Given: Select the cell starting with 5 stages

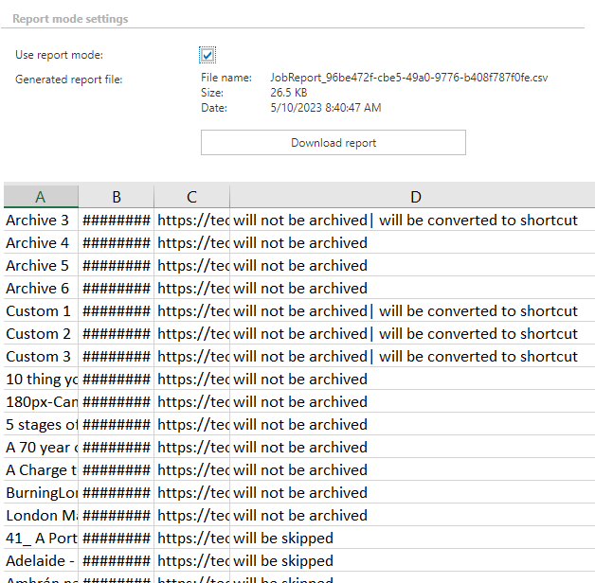Looking at the screenshot, I should [40, 425].
